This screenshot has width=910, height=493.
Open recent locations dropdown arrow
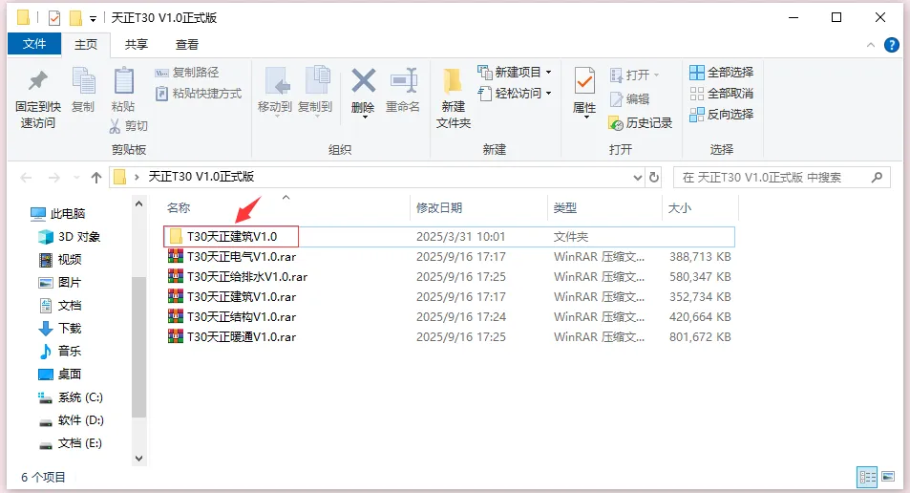click(76, 178)
